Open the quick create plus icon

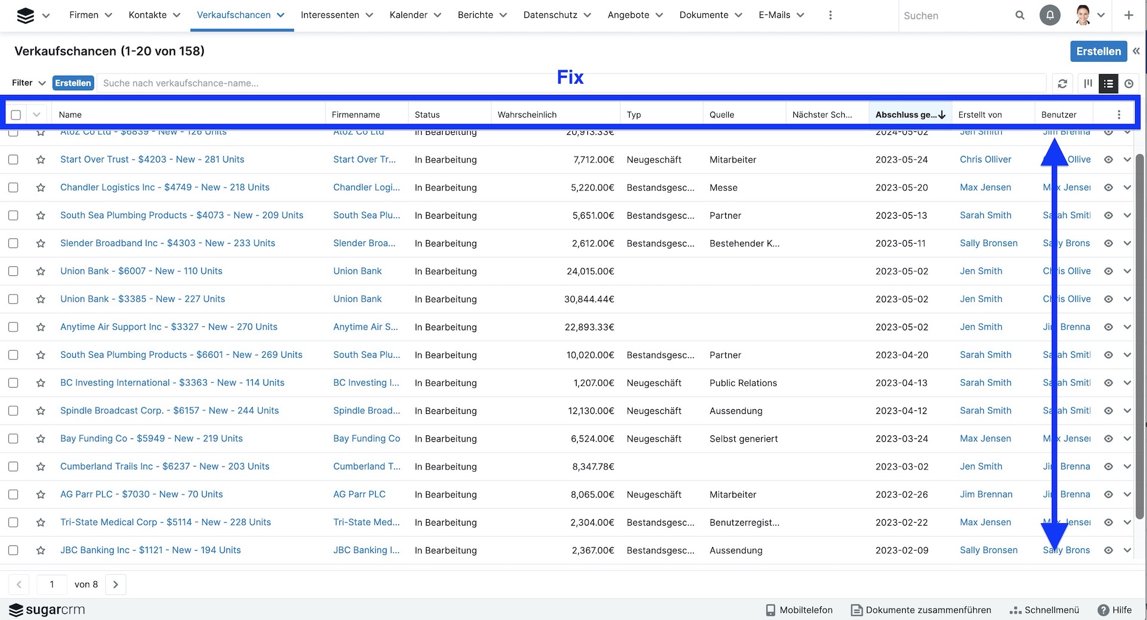(x=1128, y=16)
